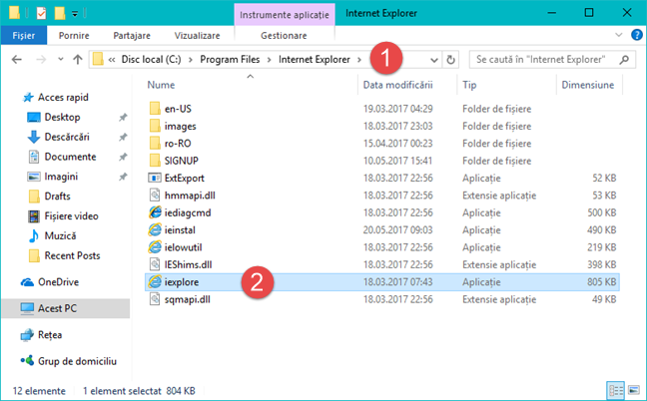Sort by the Nume column header

coord(161,85)
